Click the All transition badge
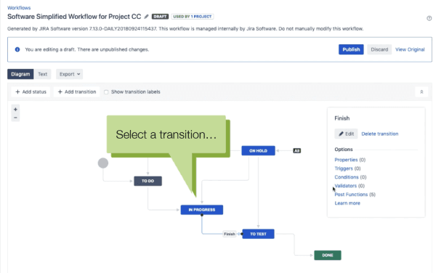This screenshot has width=436, height=273. [296, 151]
